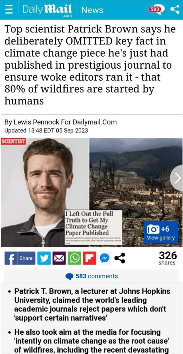183x354 pixels.
Task: Tap the Daily Mail logo
Action: pos(47,10)
